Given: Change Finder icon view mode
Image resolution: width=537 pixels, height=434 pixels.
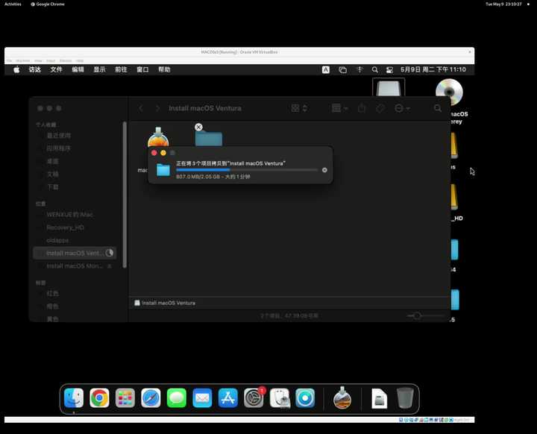Looking at the screenshot, I should click(x=299, y=108).
